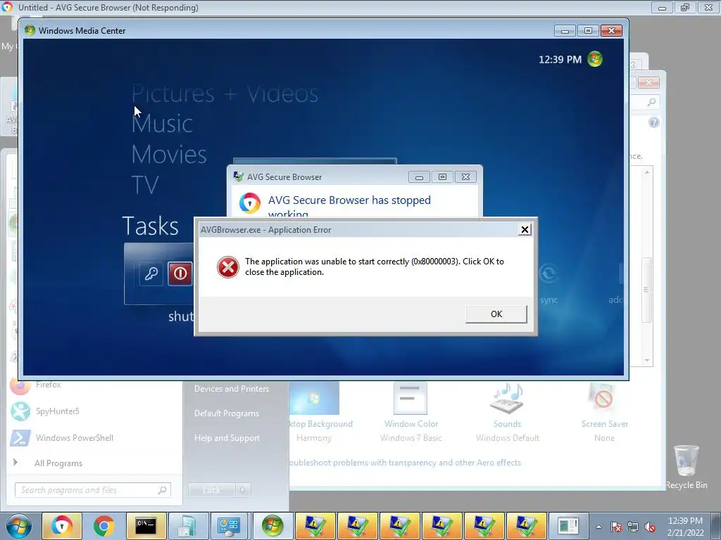Viewport: 721px width, 540px height.
Task: Open Default Programs in the Start menu
Action: [227, 413]
